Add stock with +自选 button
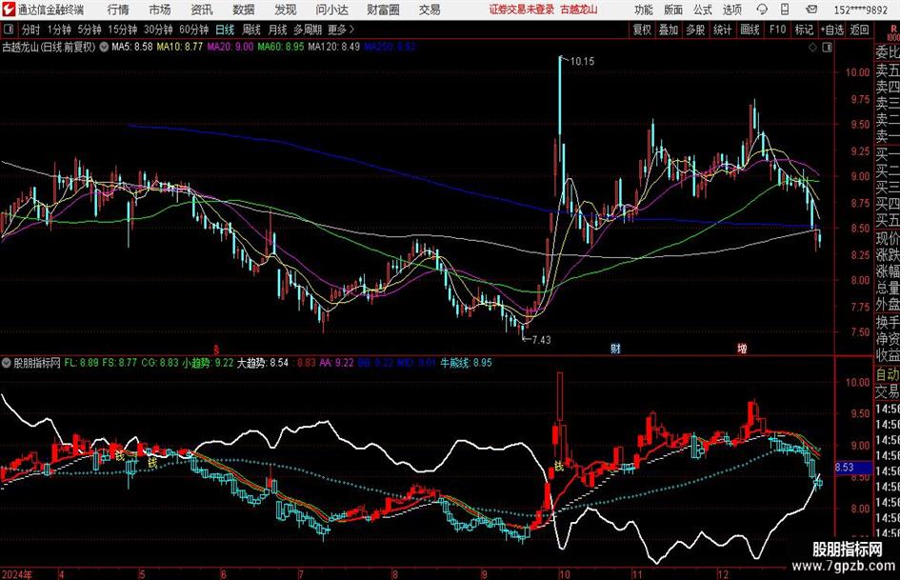This screenshot has width=900, height=580. tap(831, 30)
